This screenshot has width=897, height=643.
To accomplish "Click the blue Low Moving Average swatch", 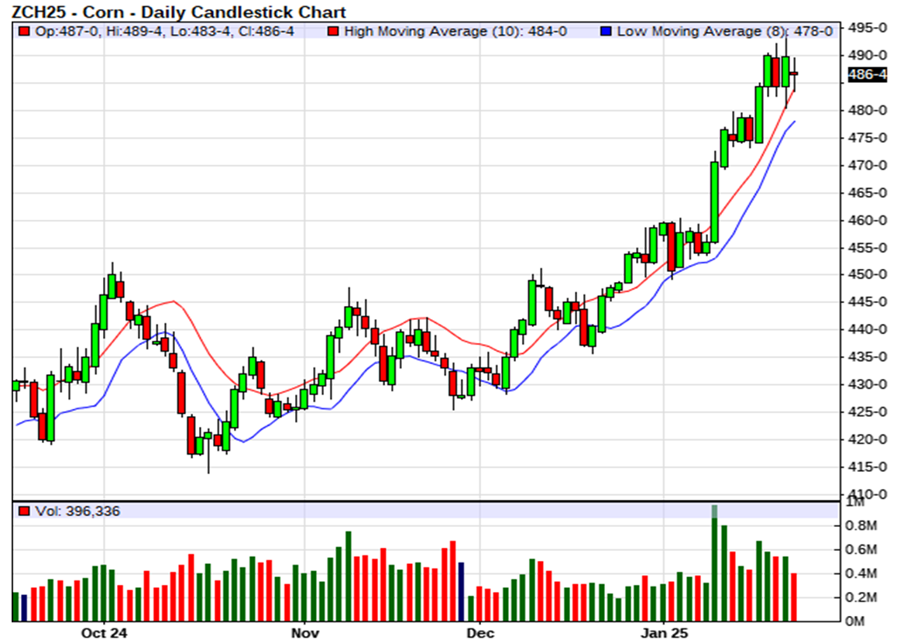I will pyautogui.click(x=606, y=32).
